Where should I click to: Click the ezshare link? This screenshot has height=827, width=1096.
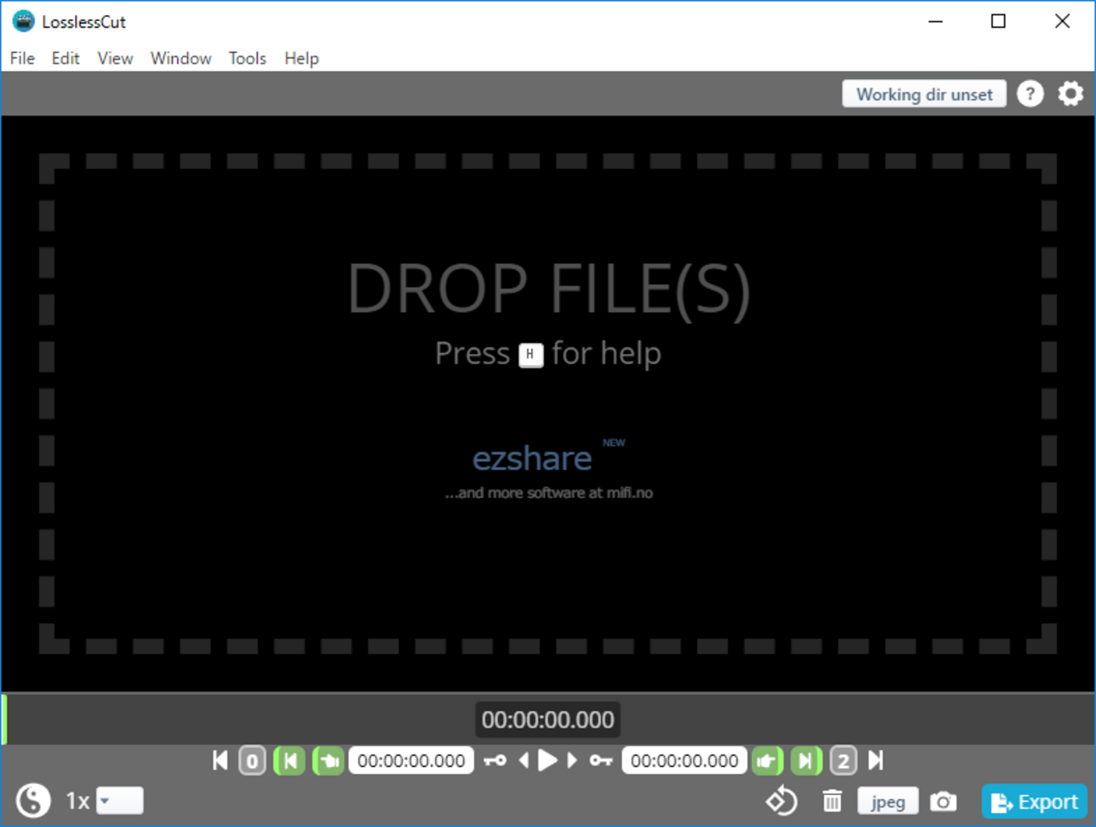point(532,458)
